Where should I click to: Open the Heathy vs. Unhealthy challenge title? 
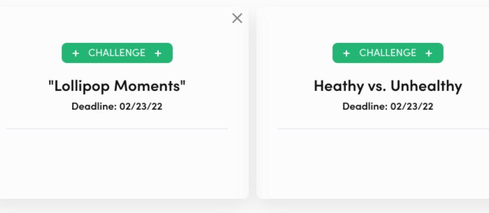(x=387, y=86)
